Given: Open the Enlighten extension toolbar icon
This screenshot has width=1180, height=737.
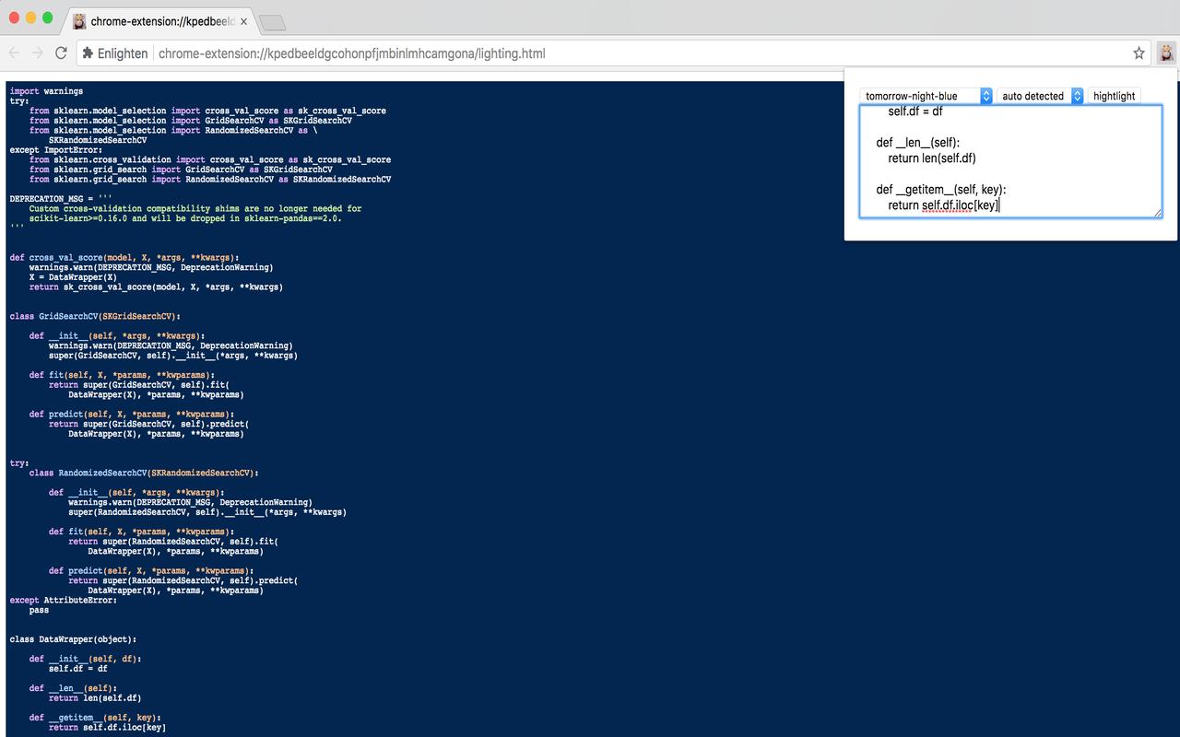Looking at the screenshot, I should [x=1167, y=53].
